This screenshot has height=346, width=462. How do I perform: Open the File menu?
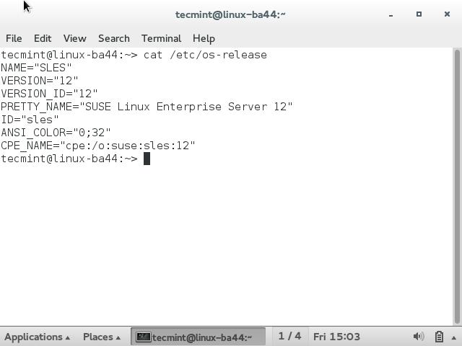click(14, 38)
